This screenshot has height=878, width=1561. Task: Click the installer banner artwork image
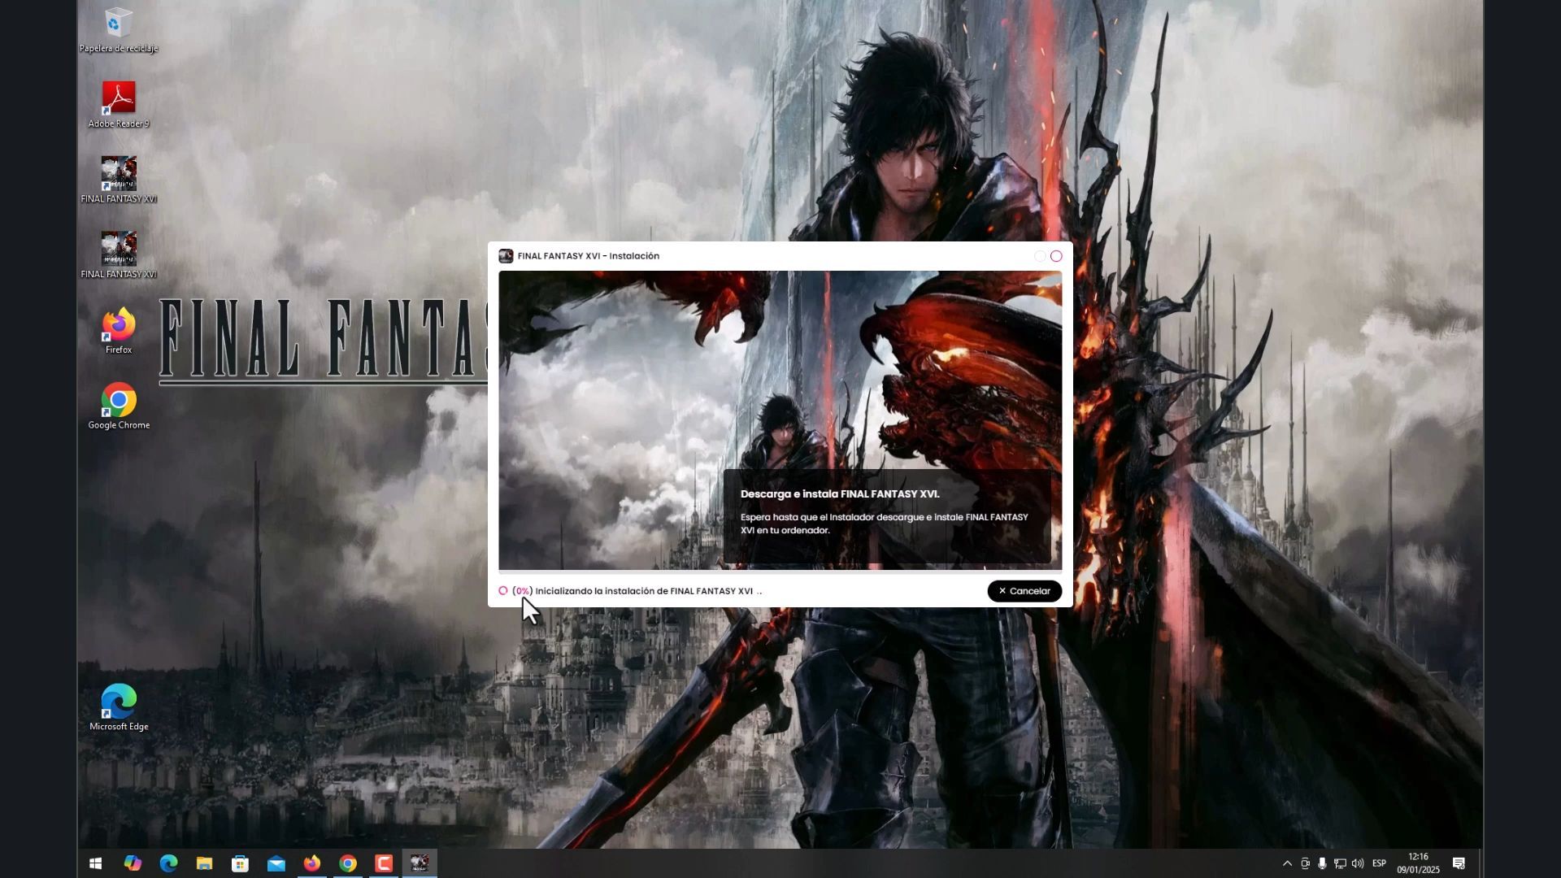pyautogui.click(x=780, y=420)
